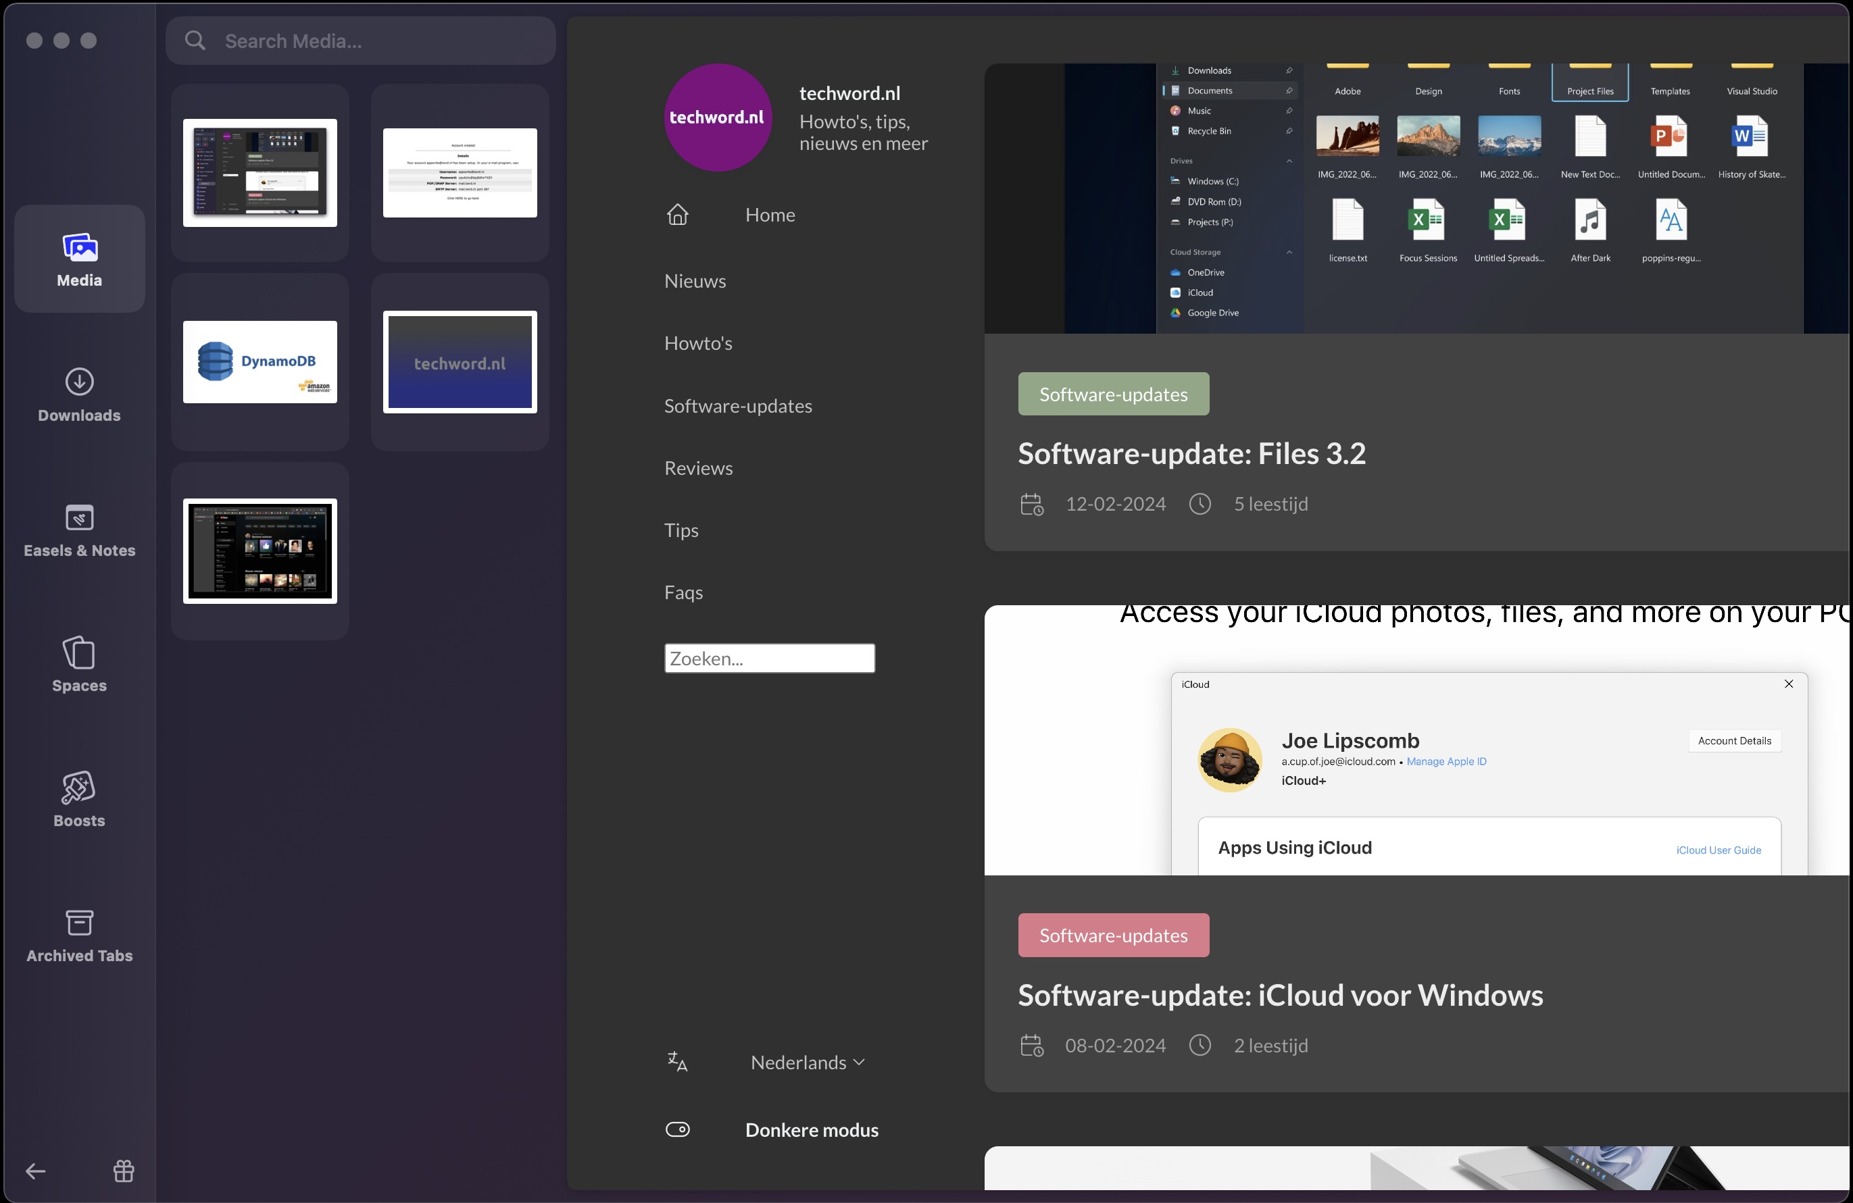
Task: Click the back arrow icon
Action: click(x=36, y=1171)
